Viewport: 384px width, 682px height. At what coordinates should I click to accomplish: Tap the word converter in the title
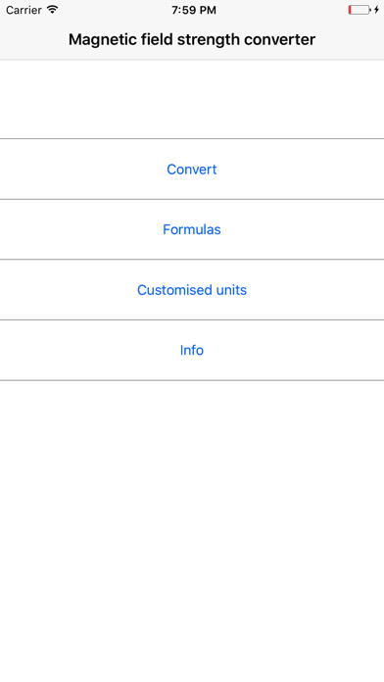coord(279,40)
